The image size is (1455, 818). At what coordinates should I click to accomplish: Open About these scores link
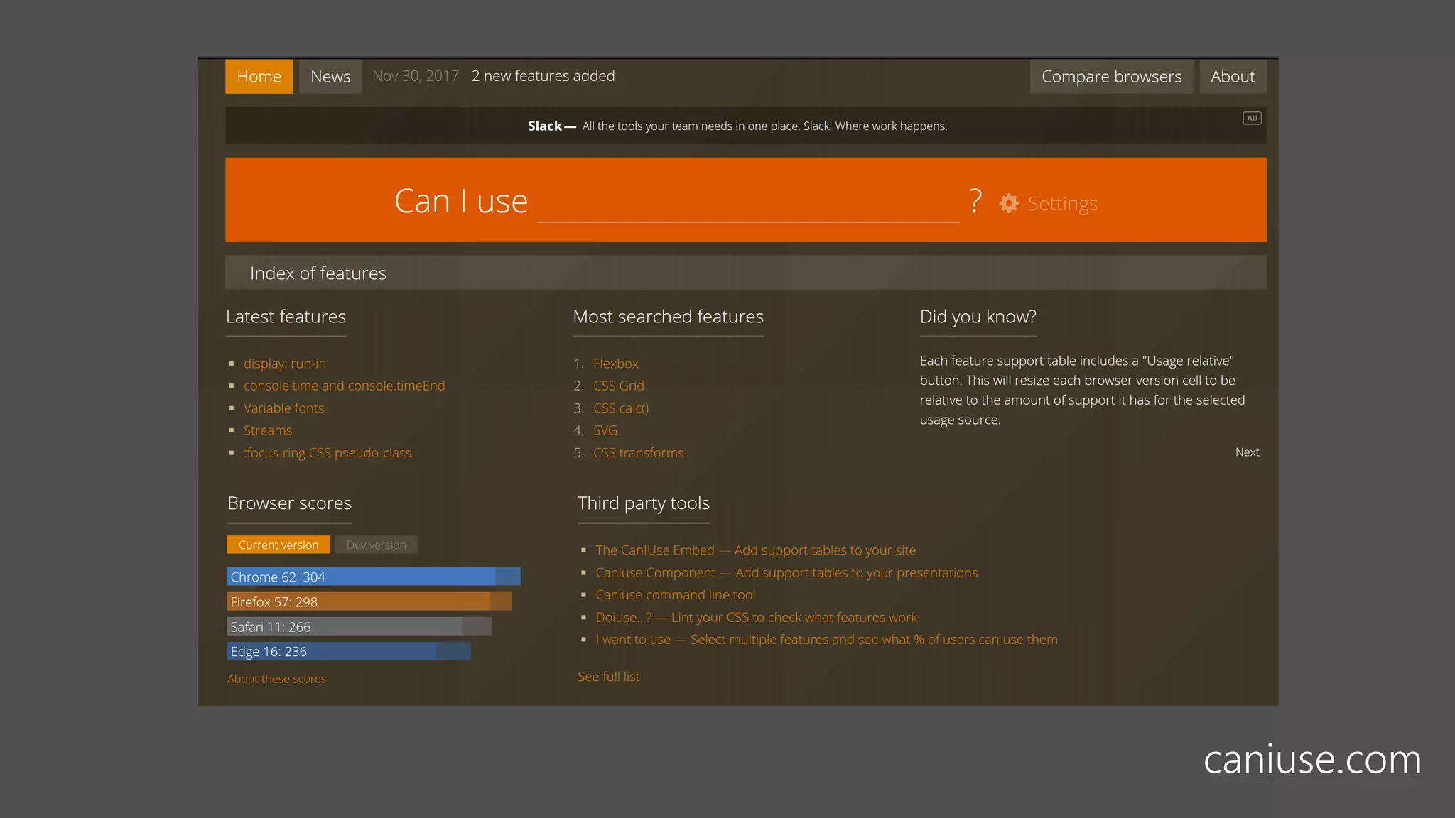277,679
